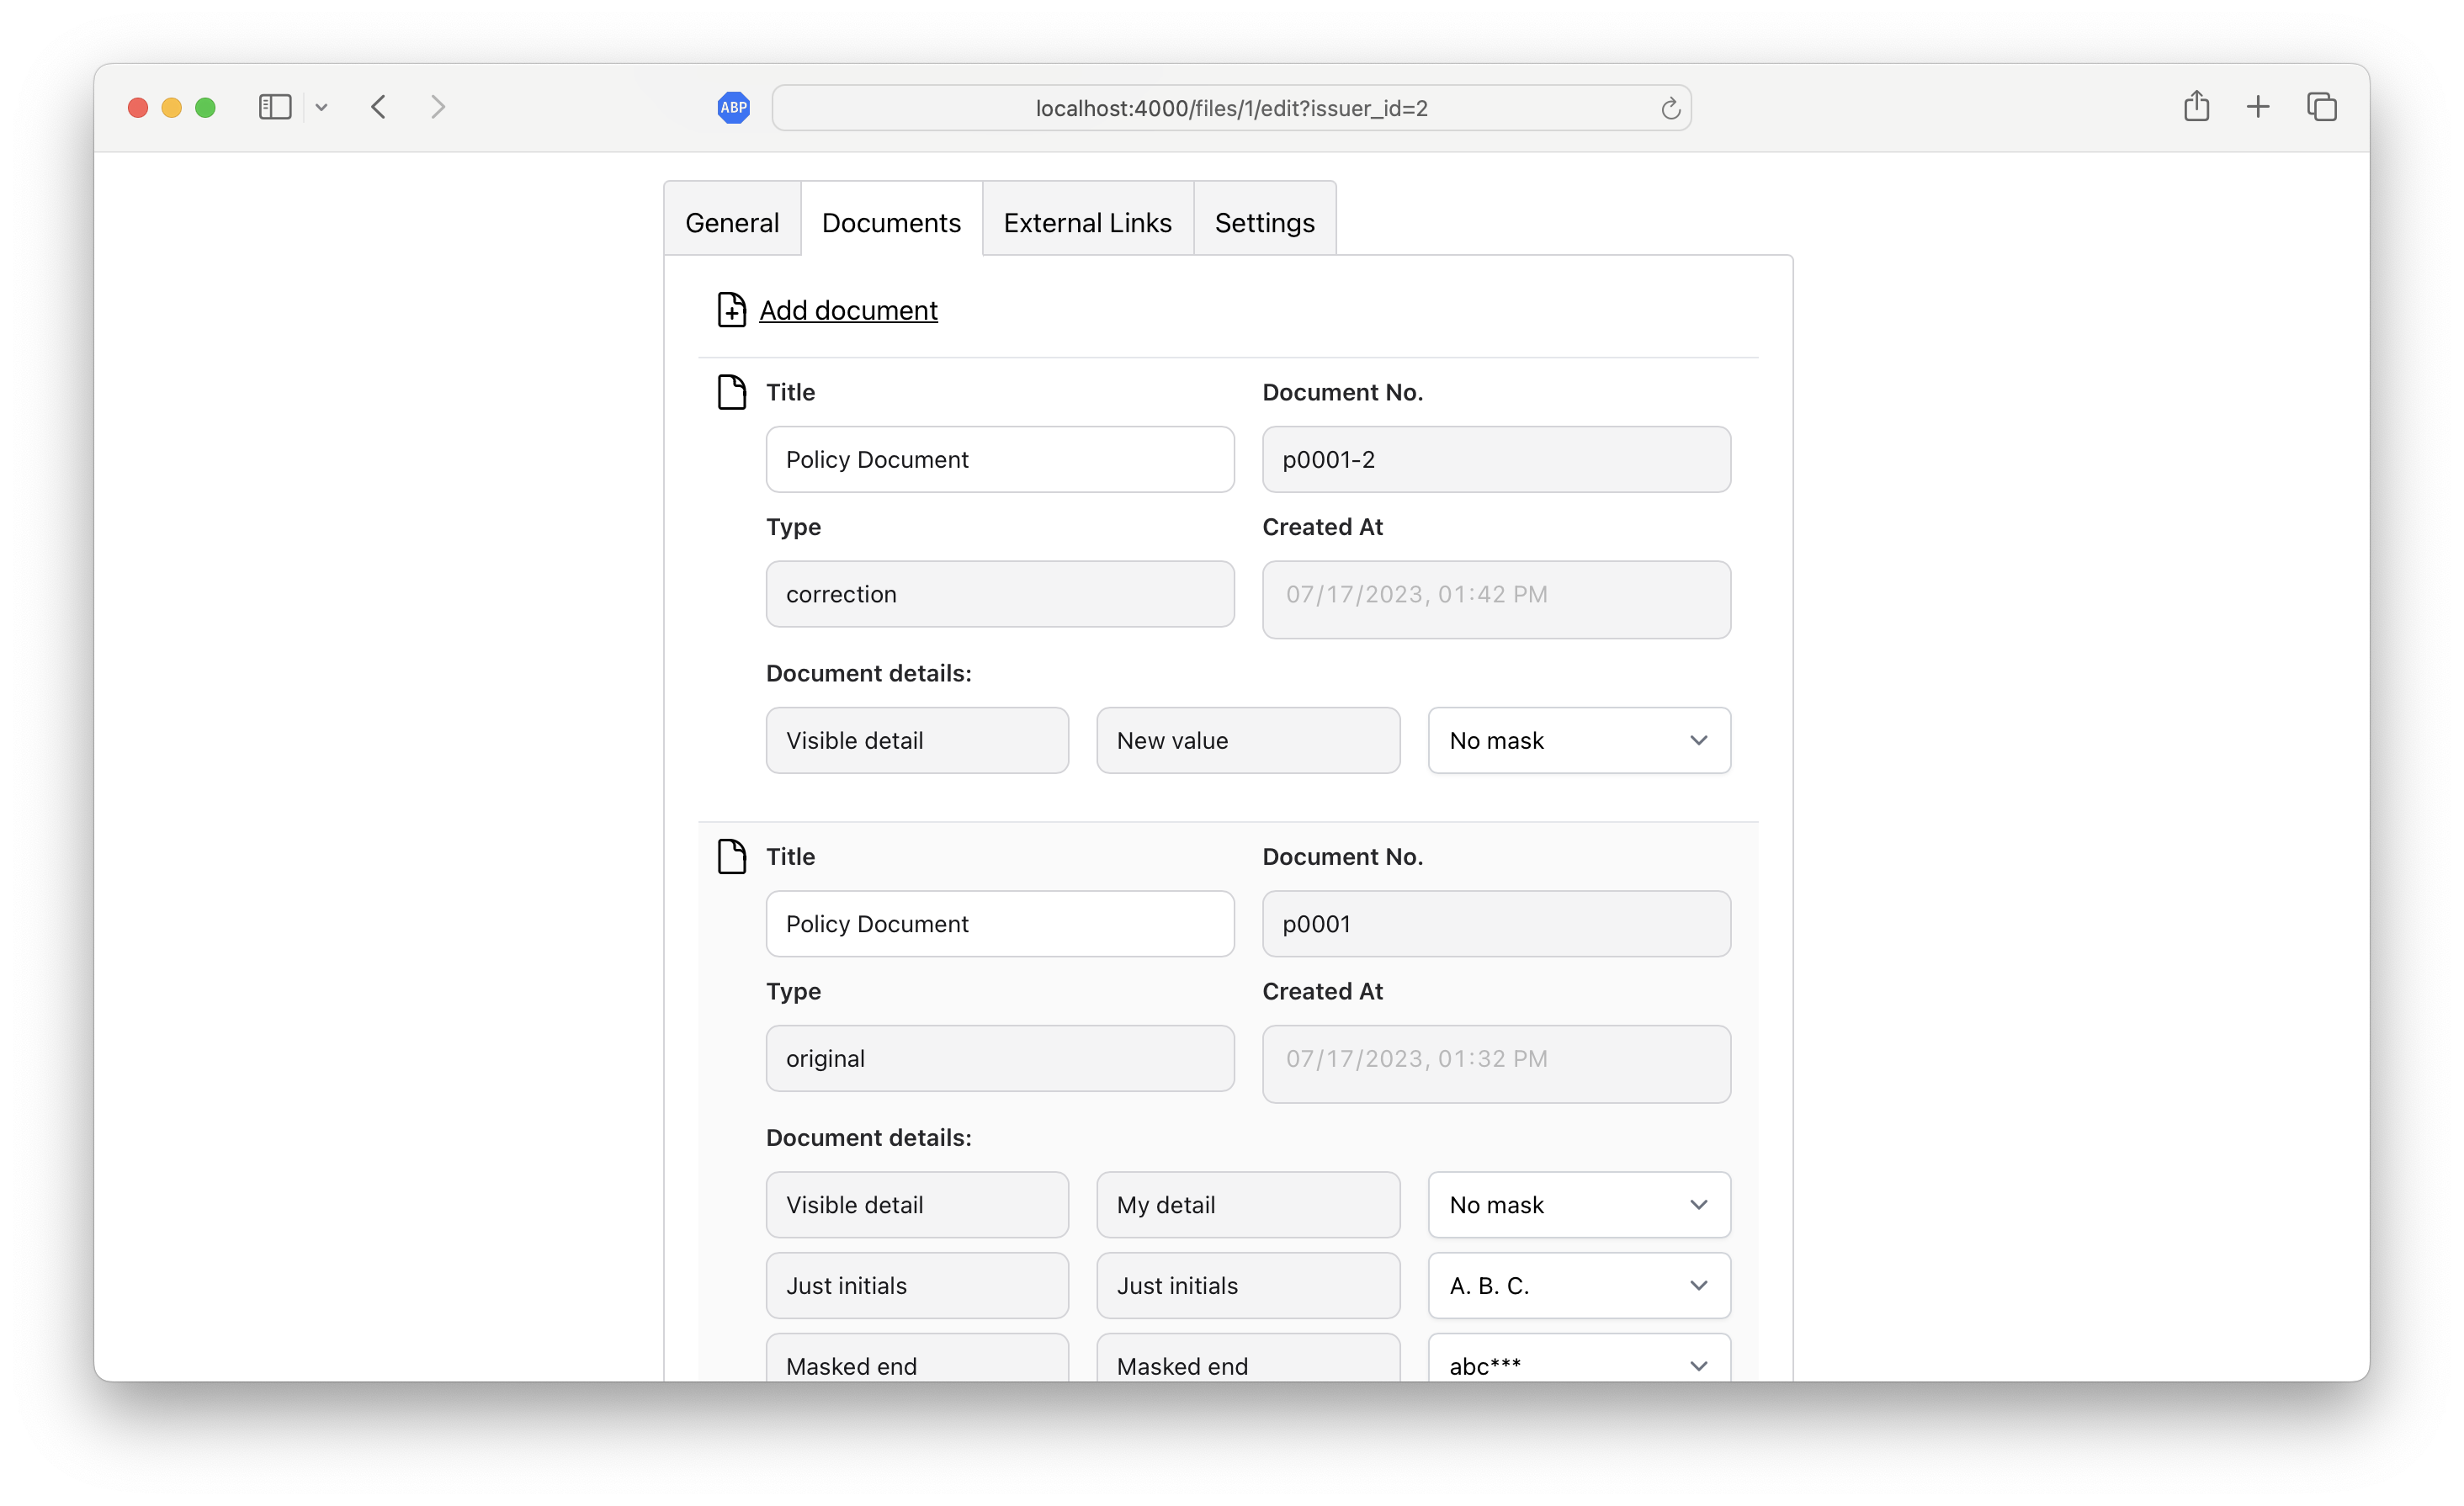Click the Document No. field showing p0001
Screen dimensions: 2464x1506
click(x=1496, y=923)
